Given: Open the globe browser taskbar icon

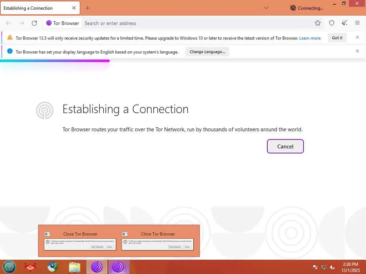Looking at the screenshot, I should [x=53, y=267].
